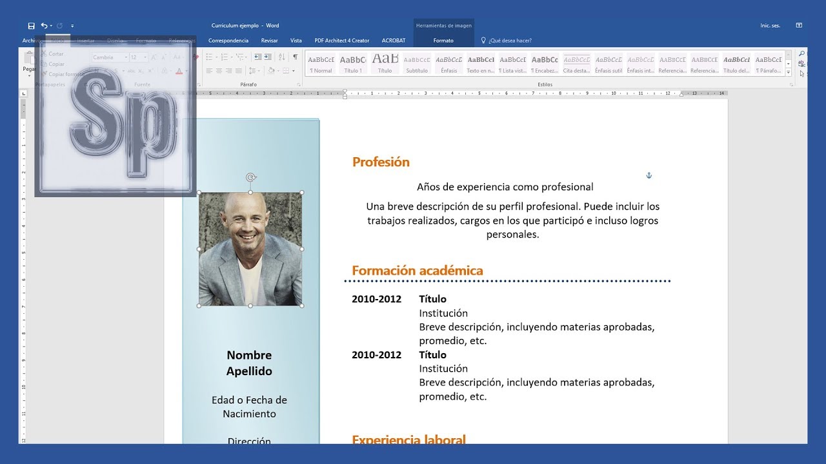Show previous row of styles gallery
The height and width of the screenshot is (464, 826).
coord(789,56)
